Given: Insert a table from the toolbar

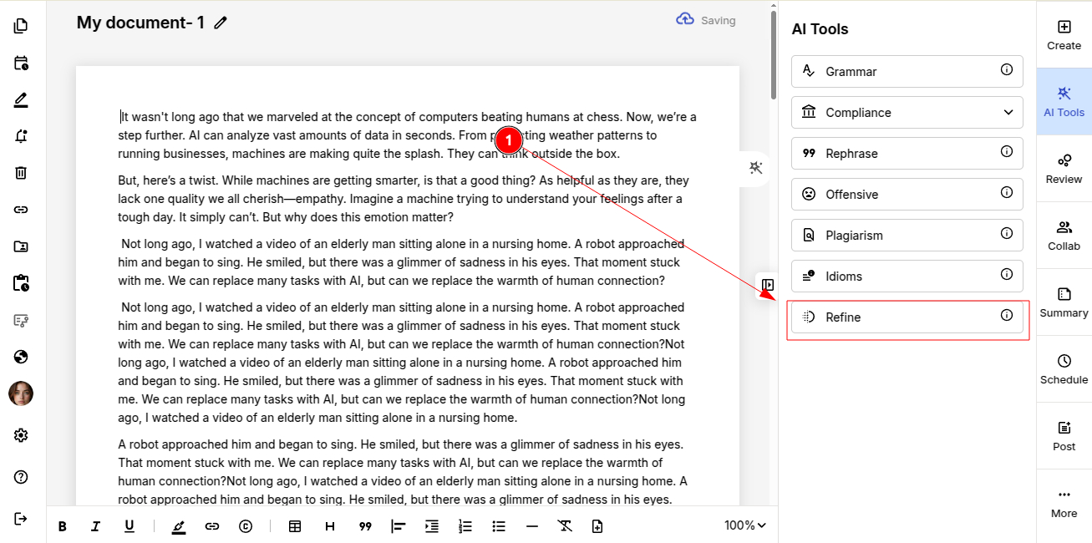Looking at the screenshot, I should [295, 526].
